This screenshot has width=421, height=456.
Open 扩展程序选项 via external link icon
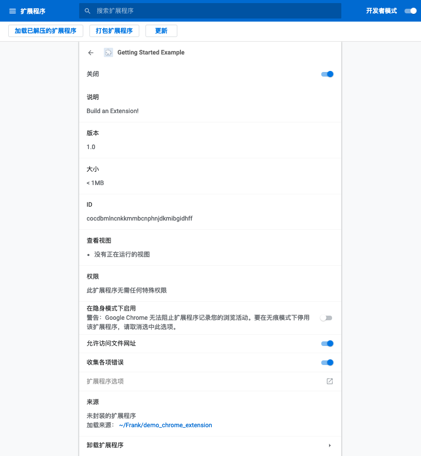pyautogui.click(x=330, y=381)
